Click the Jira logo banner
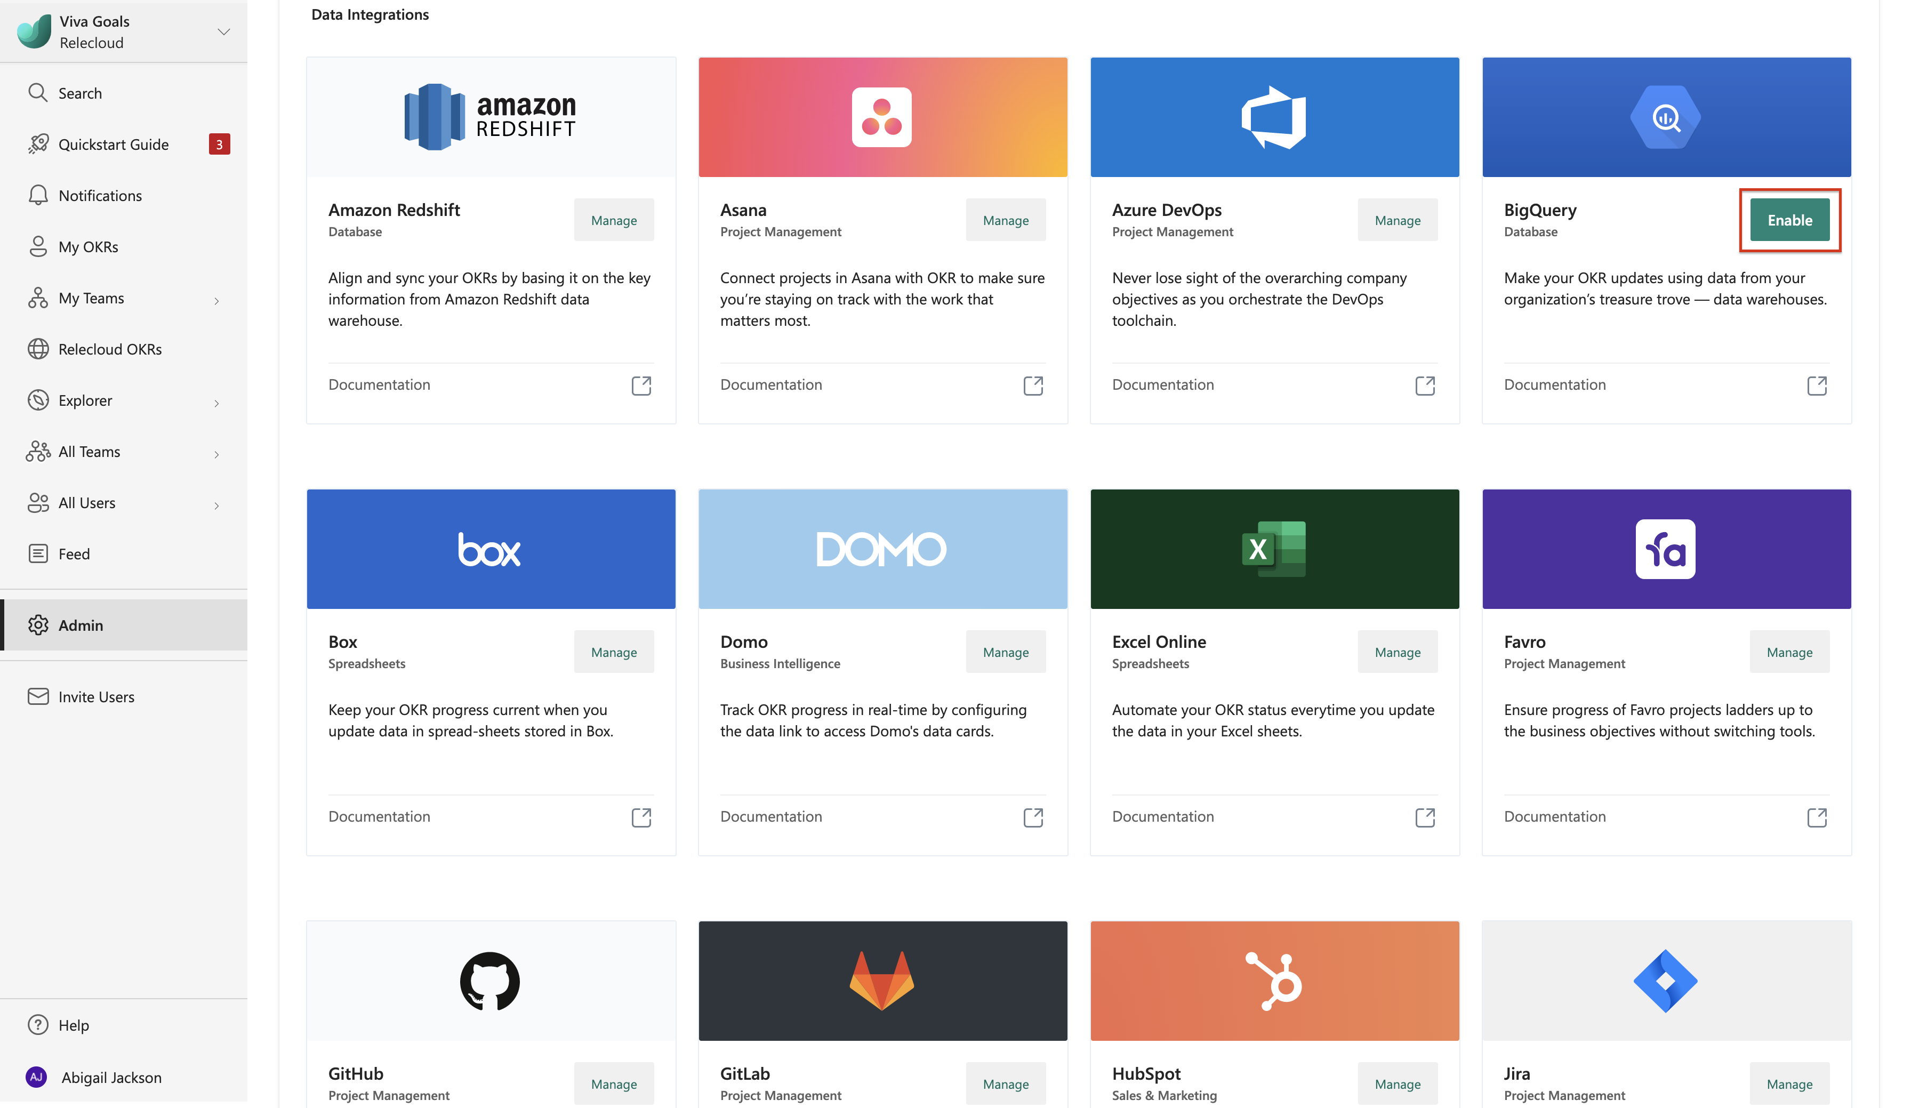1911x1108 pixels. point(1667,981)
